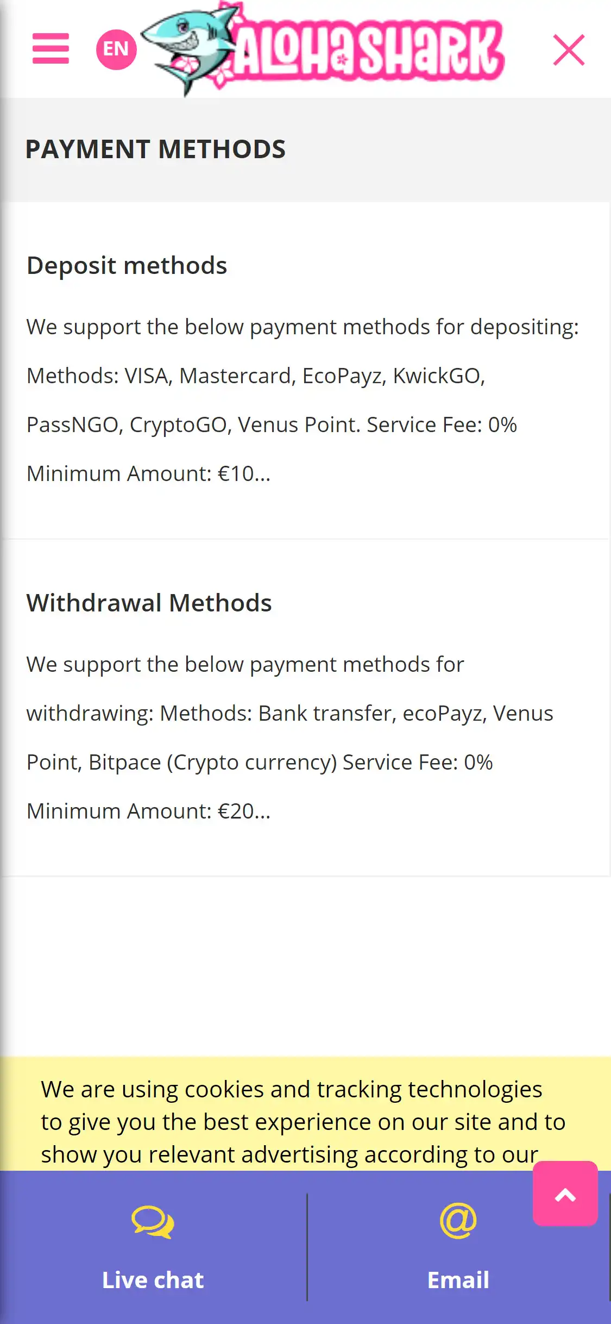The image size is (611, 1324).
Task: Click the Payment Methods page heading
Action: click(155, 149)
